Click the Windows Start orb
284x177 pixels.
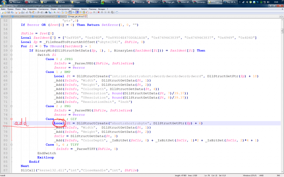click(4, 3)
